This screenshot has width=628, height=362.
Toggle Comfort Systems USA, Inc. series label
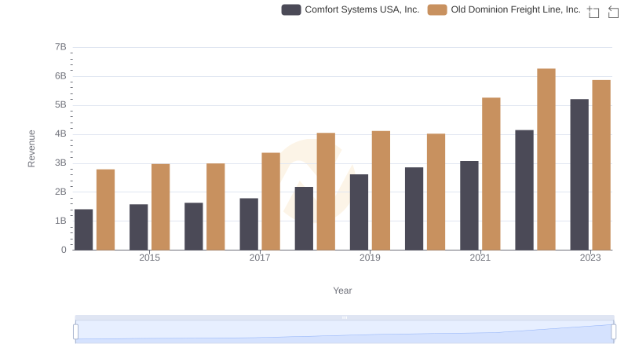362,9
